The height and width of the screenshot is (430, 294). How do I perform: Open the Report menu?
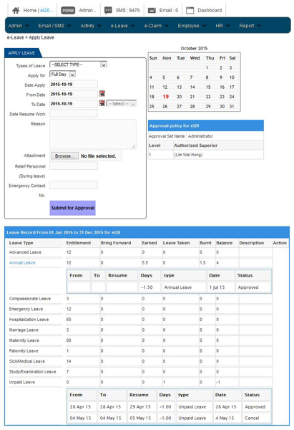tap(250, 26)
